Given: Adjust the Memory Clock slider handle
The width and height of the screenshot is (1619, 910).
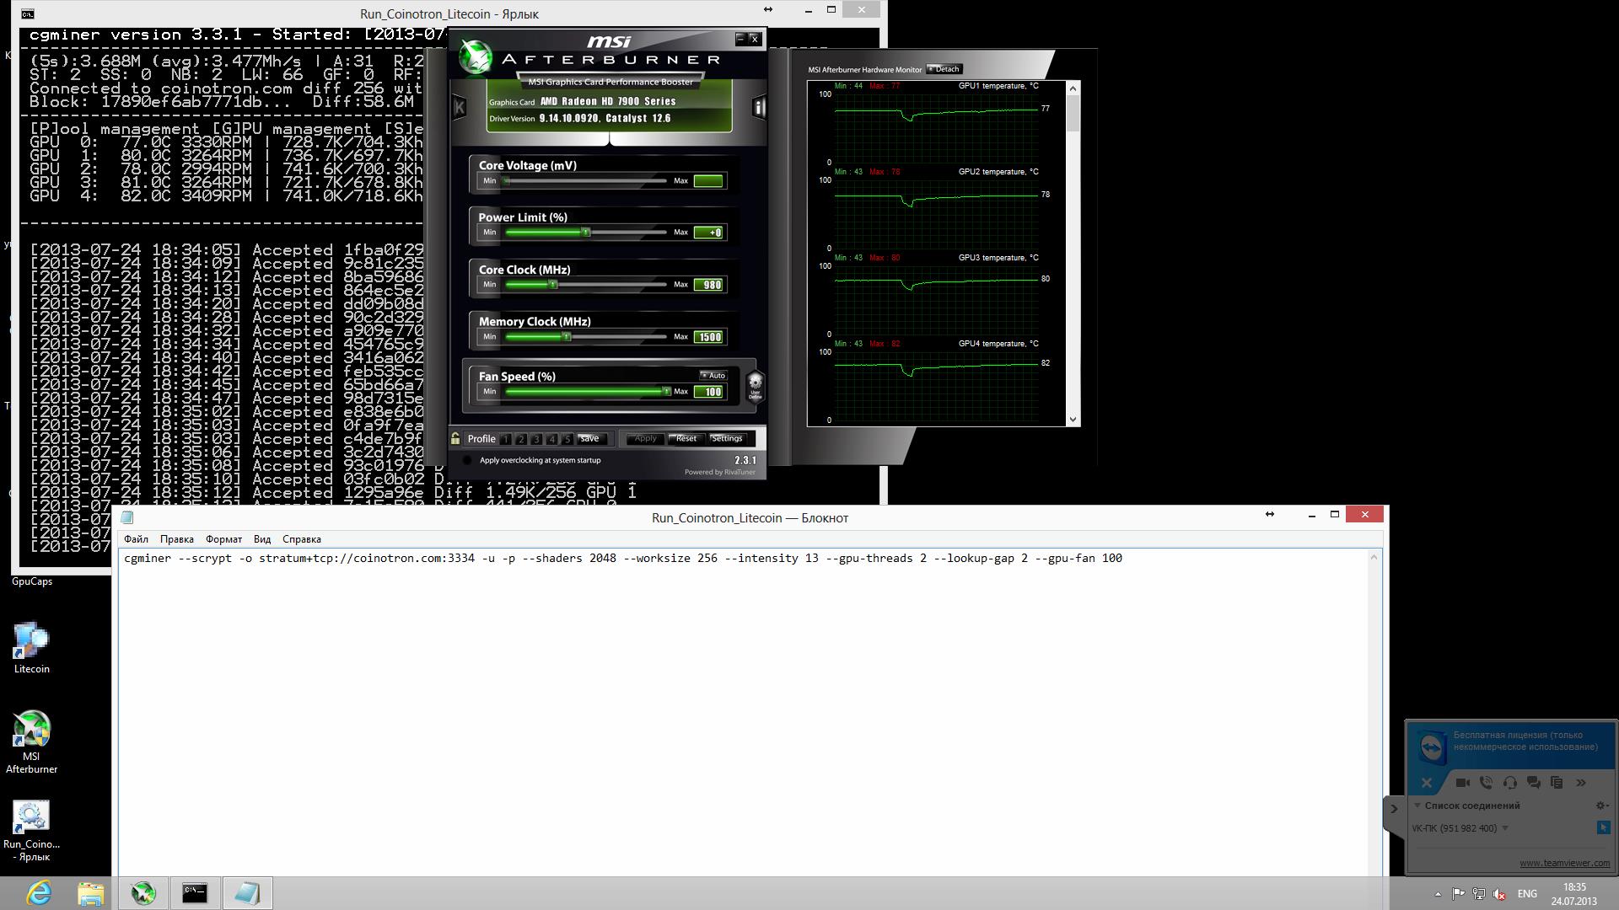Looking at the screenshot, I should pos(567,337).
